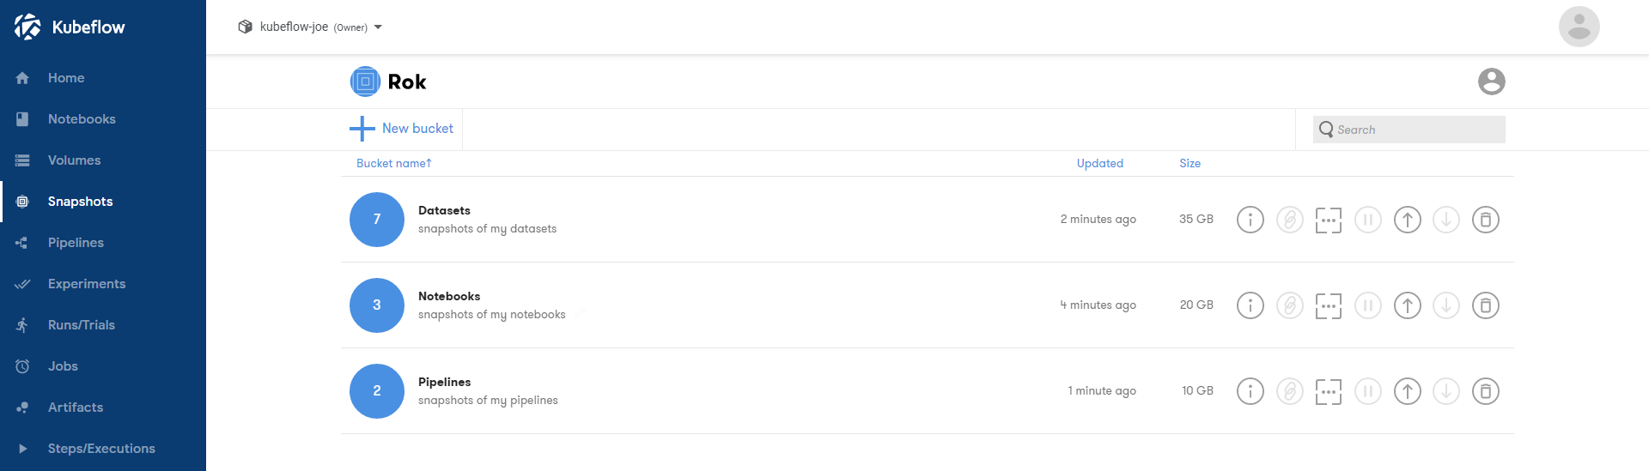
Task: Open info for the Pipelines bucket
Action: click(x=1250, y=391)
